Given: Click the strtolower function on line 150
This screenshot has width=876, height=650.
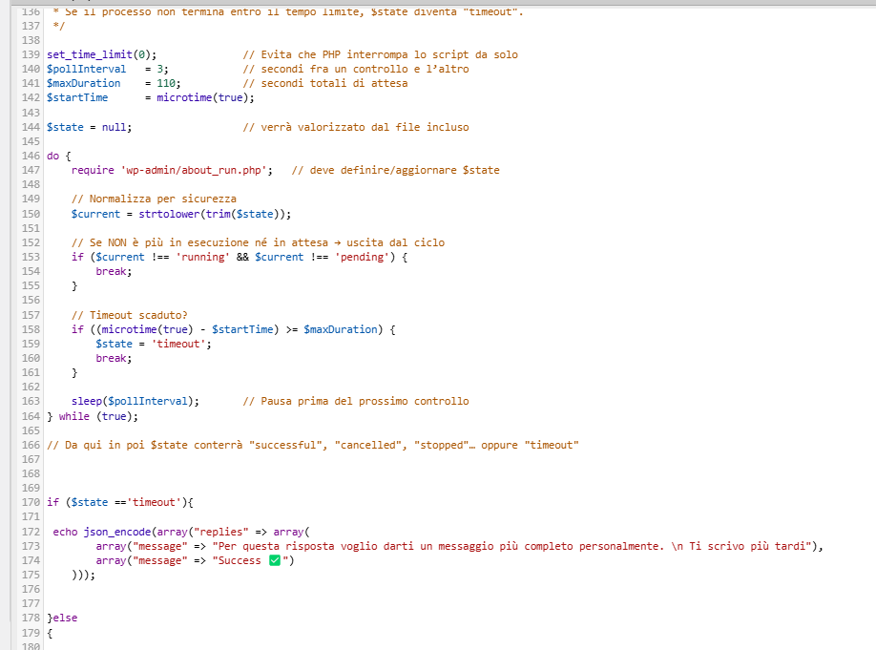Looking at the screenshot, I should [169, 214].
